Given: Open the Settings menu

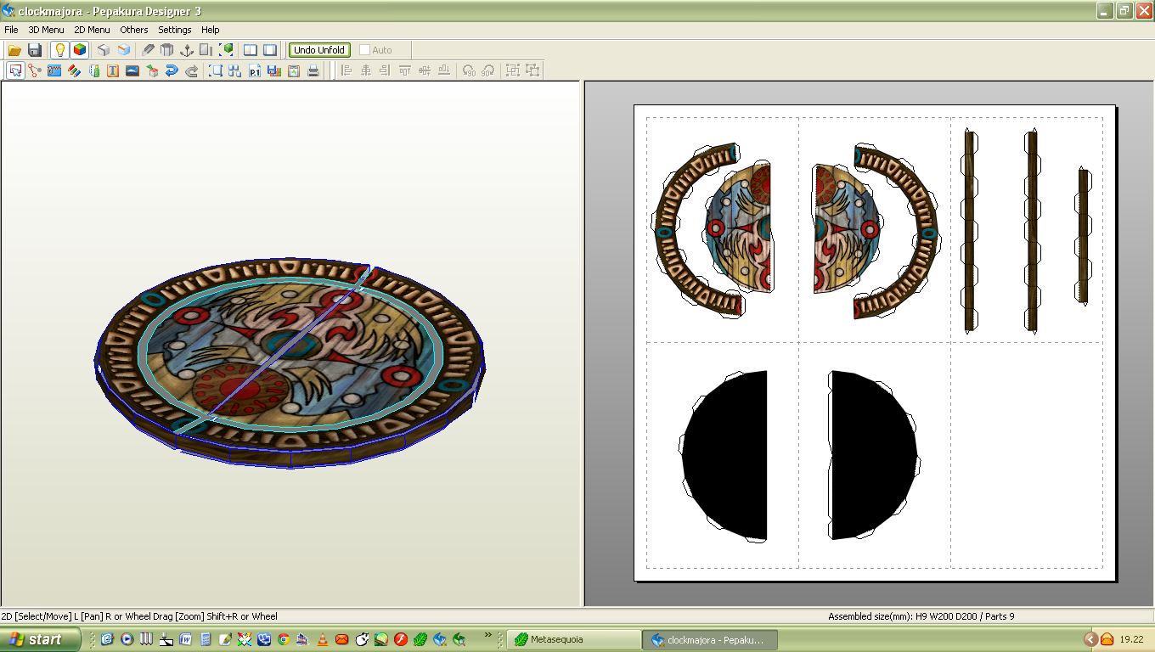Looking at the screenshot, I should tap(175, 30).
